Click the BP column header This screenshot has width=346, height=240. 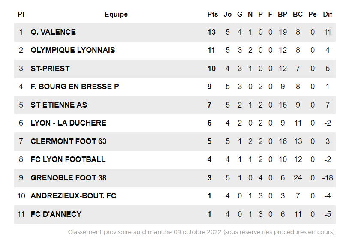283,14
